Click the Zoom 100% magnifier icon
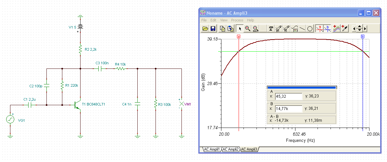387x162 pixels. click(x=256, y=29)
